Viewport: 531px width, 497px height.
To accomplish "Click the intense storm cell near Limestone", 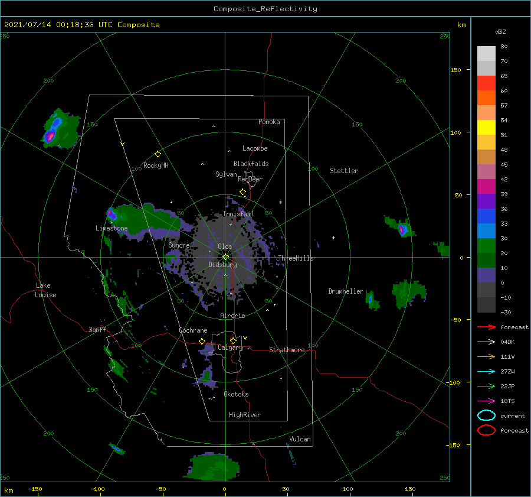I will (112, 214).
